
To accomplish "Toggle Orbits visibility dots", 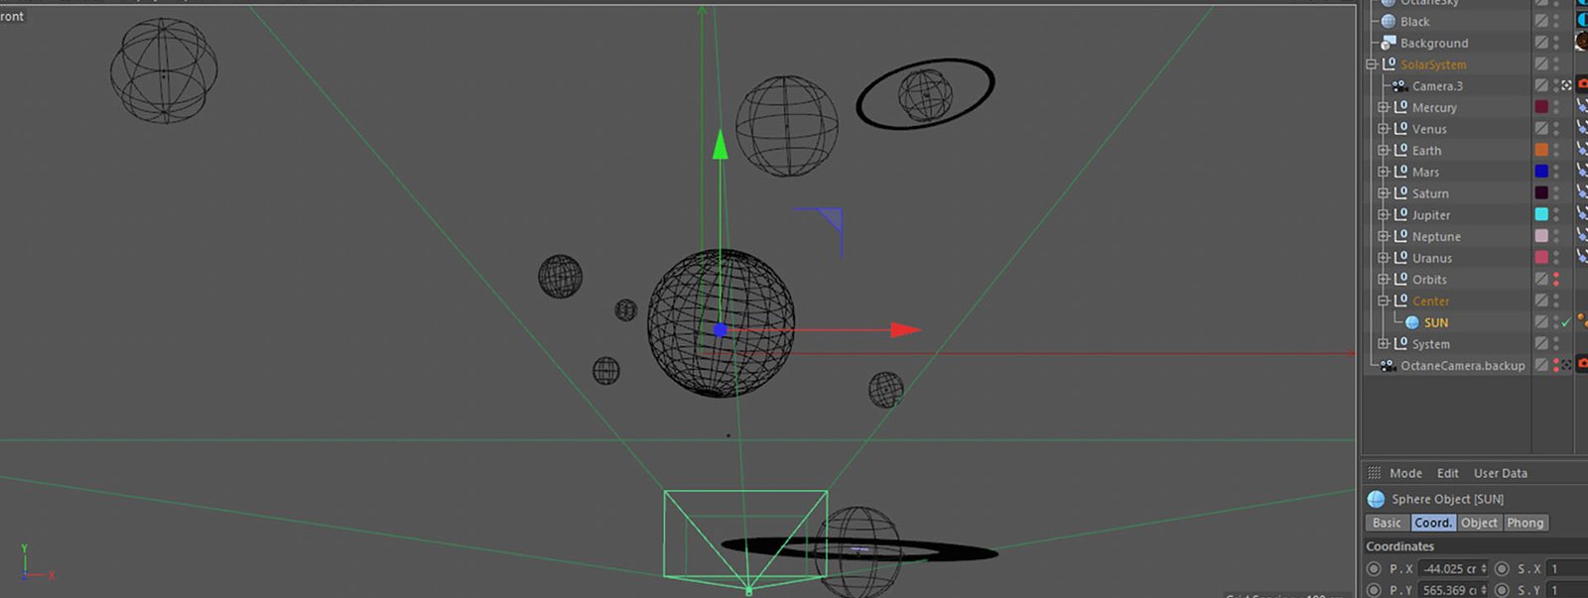I will (1555, 280).
